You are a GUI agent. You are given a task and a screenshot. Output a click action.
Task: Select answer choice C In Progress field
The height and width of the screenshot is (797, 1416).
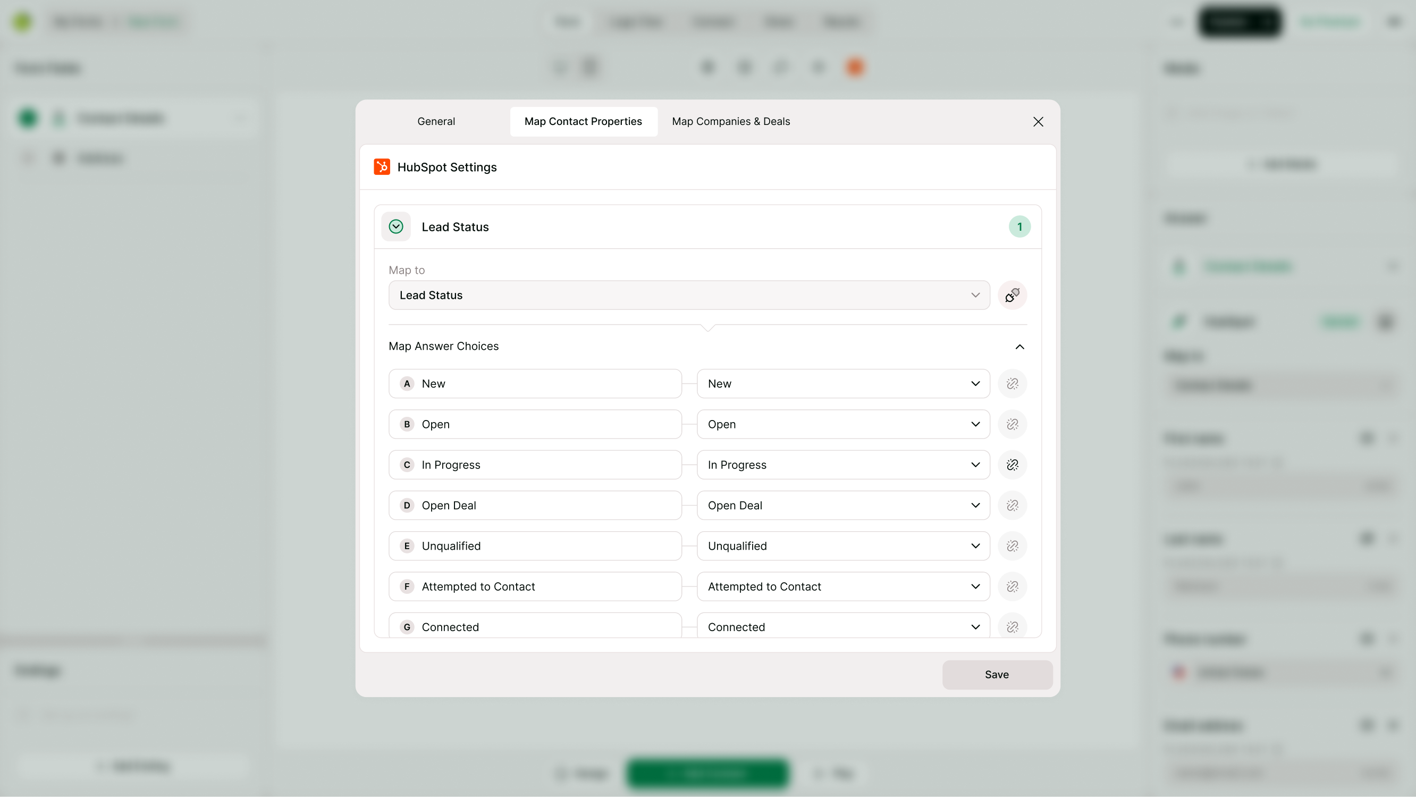click(x=535, y=465)
